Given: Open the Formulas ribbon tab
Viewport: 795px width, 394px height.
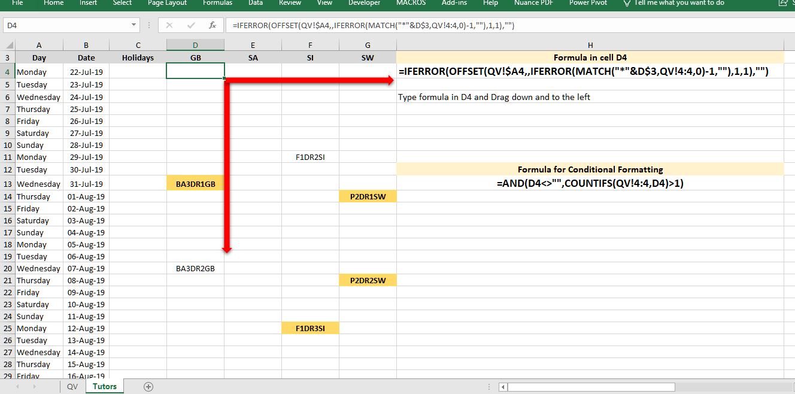Looking at the screenshot, I should (217, 3).
